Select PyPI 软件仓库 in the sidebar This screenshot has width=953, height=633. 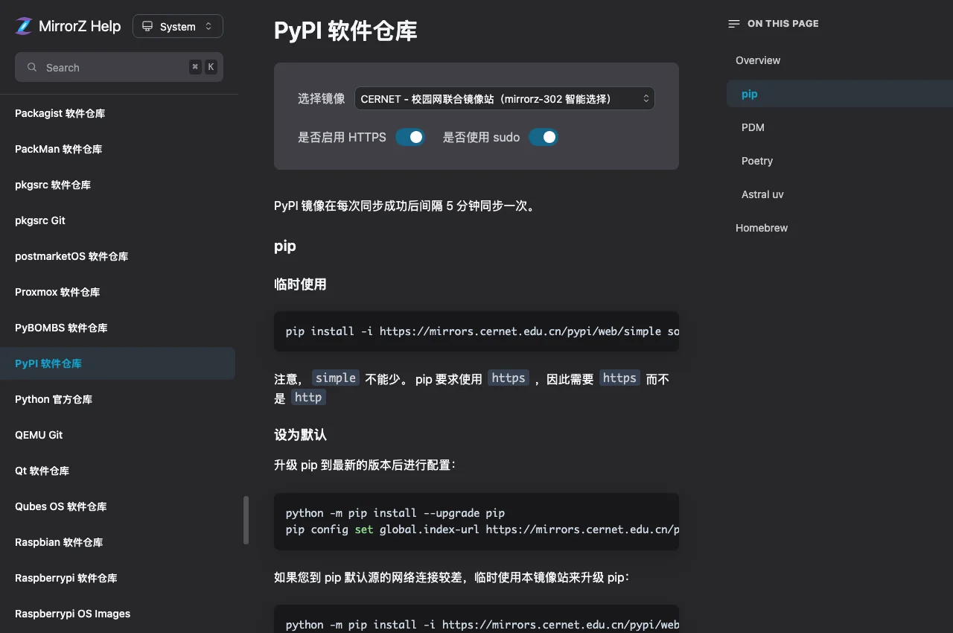point(118,363)
